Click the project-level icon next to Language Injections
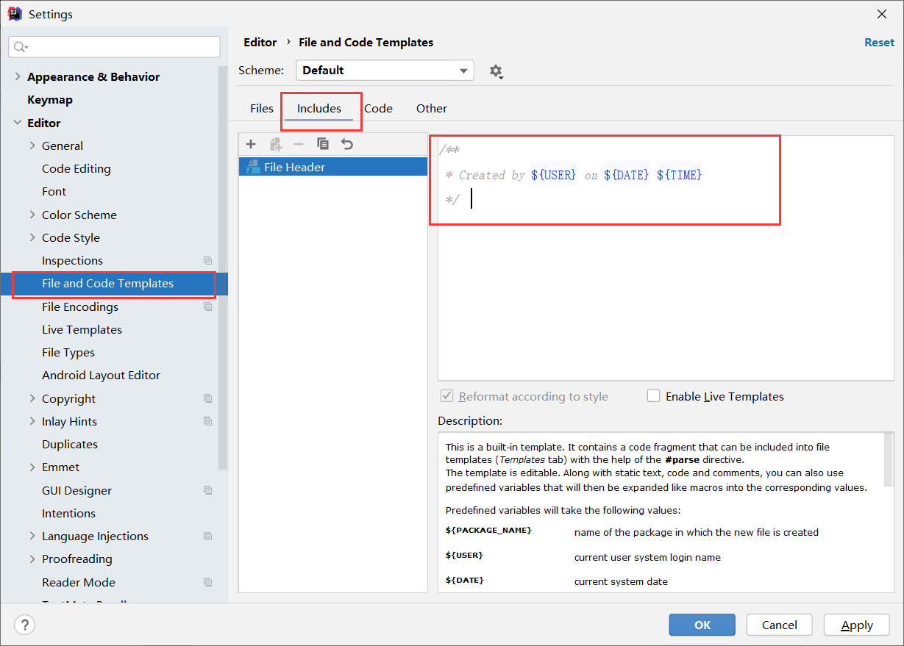This screenshot has height=646, width=904. tap(207, 536)
